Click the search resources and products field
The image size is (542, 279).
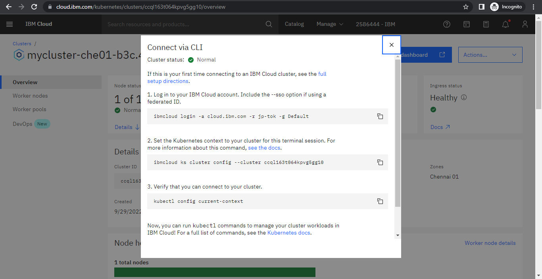185,24
